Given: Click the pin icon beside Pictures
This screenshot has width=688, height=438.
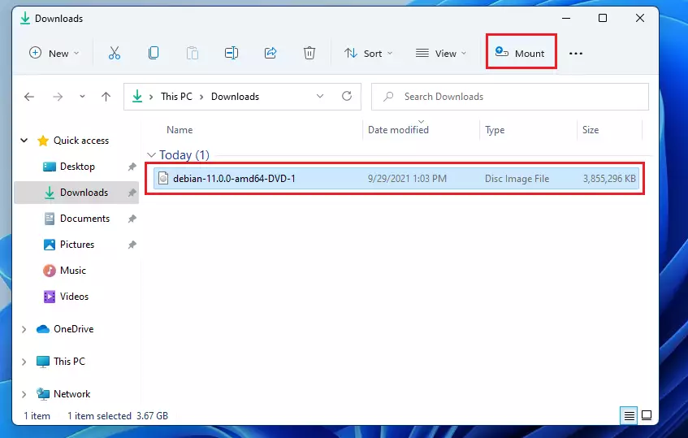Looking at the screenshot, I should [132, 245].
